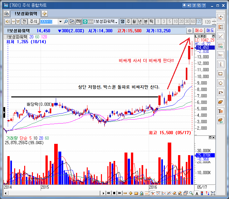Click the magnifier zoom icon in bottom toolbar

pyautogui.click(x=191, y=193)
